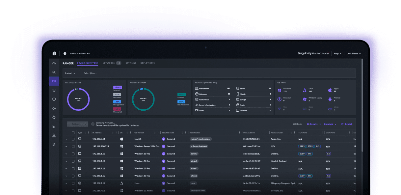Open the Latest dropdown
The height and width of the screenshot is (195, 401).
(70, 73)
